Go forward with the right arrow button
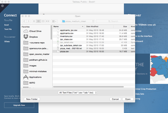The height and width of the screenshot is (113, 168). click(29, 21)
